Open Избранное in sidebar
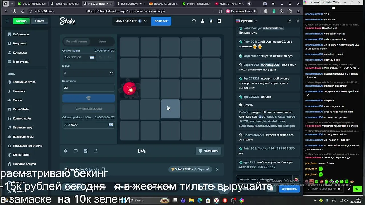The width and height of the screenshot is (365, 205). click(21, 34)
